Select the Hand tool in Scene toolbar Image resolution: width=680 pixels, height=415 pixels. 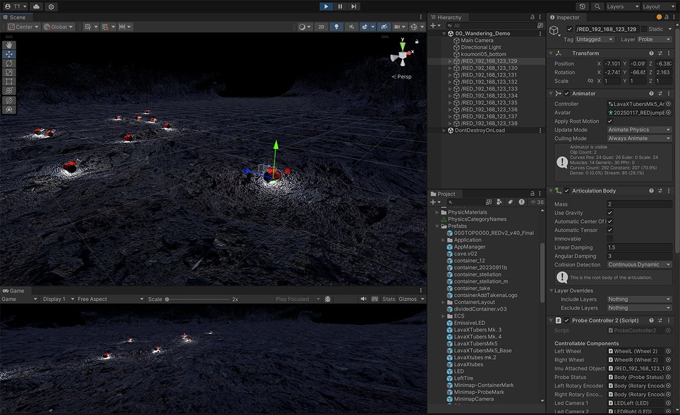tap(10, 45)
